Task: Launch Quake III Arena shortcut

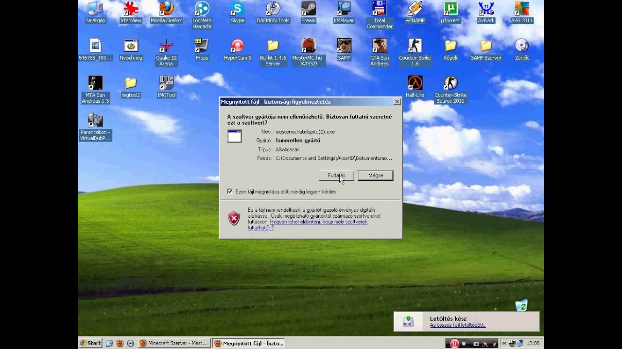Action: pos(166,52)
